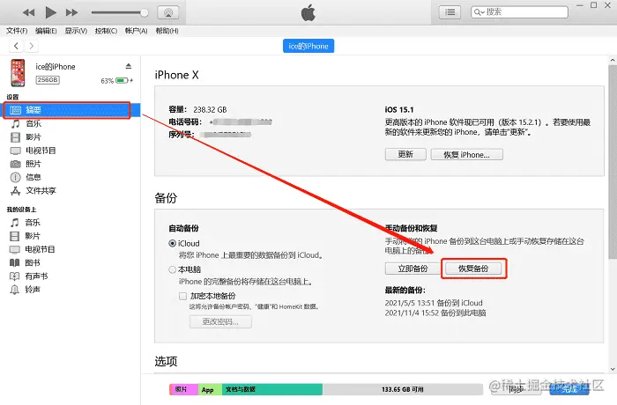Enable the 加密本地备份 checkbox

(182, 296)
